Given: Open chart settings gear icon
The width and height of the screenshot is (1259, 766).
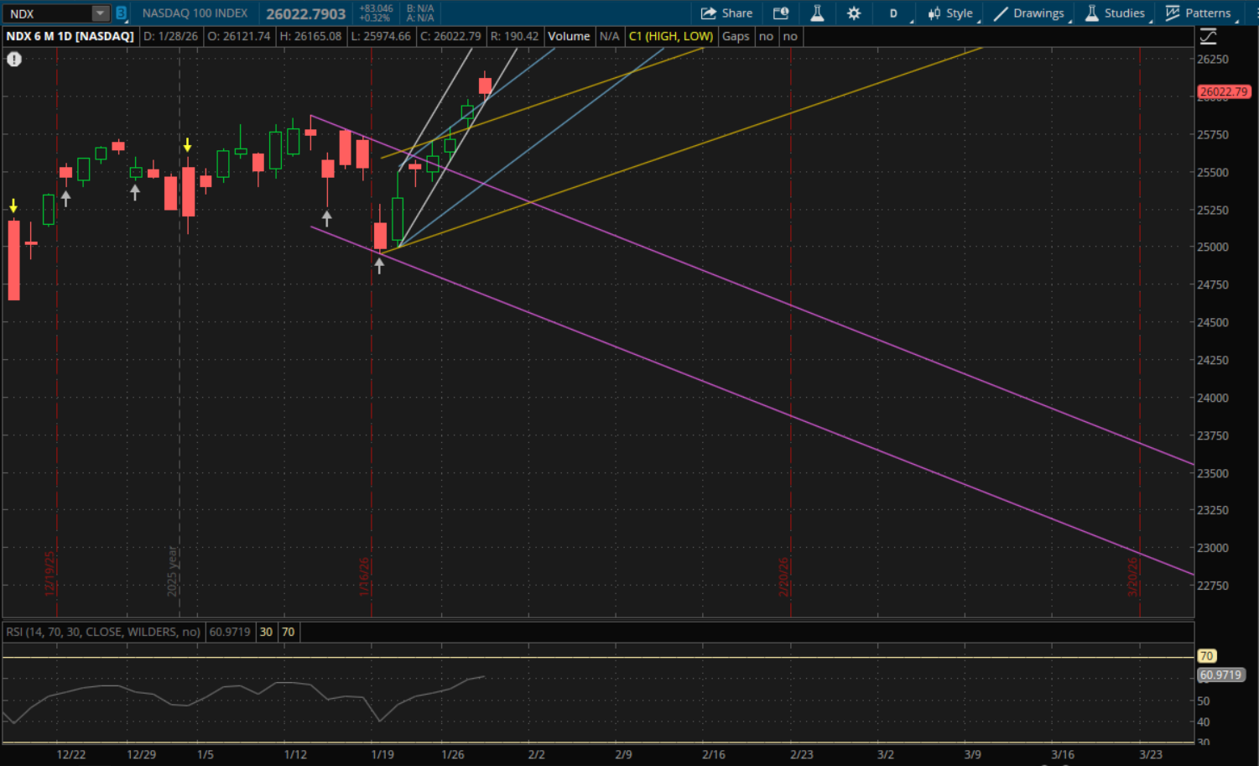Looking at the screenshot, I should (x=854, y=13).
